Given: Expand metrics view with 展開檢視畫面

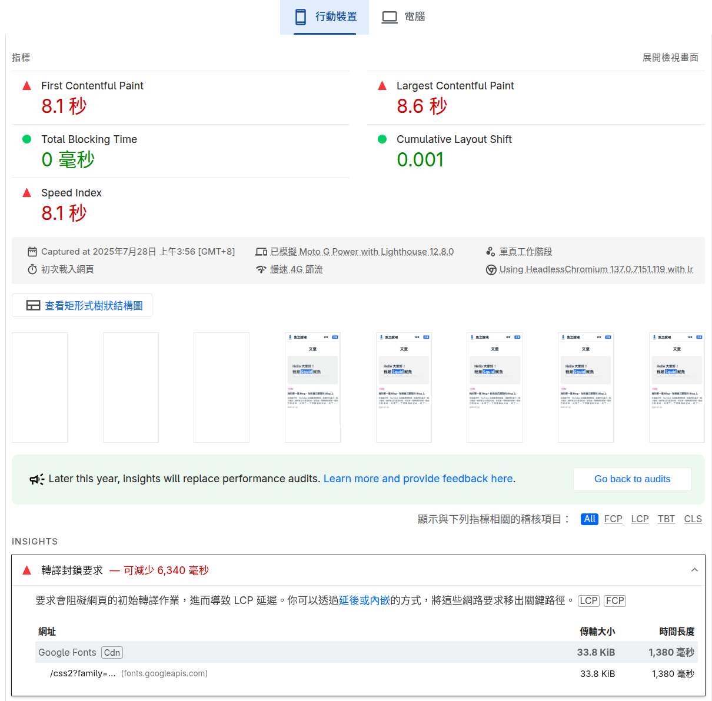Looking at the screenshot, I should pos(670,58).
